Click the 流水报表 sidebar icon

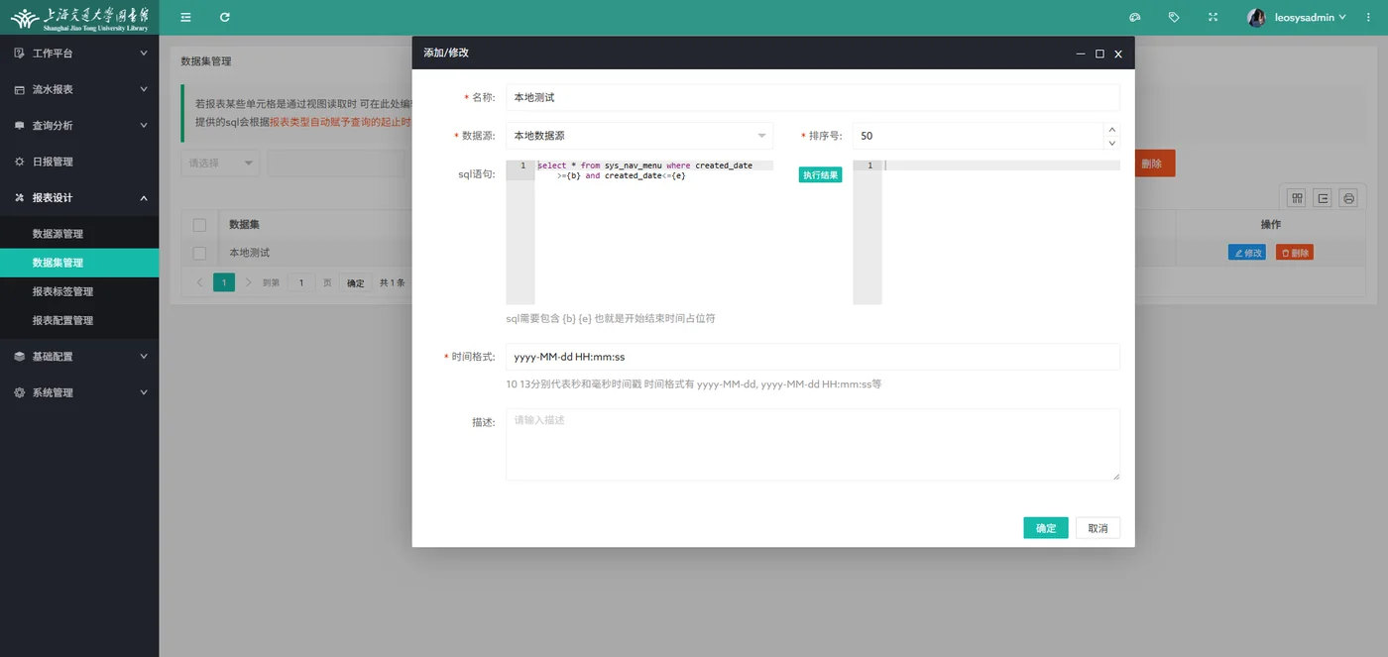[x=19, y=89]
